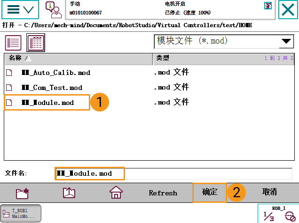The height and width of the screenshot is (223, 299).
Task: Select MM_Module.mod file
Action: pos(47,103)
